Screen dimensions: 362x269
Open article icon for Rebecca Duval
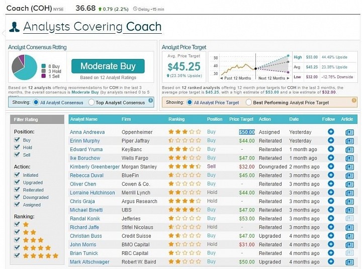[x=349, y=176]
